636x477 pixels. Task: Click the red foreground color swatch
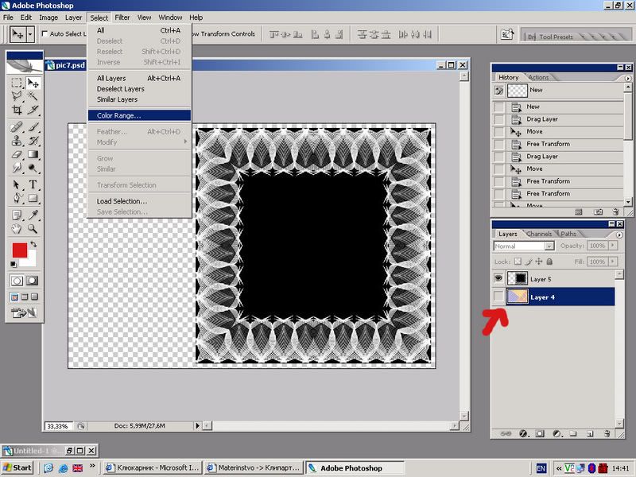[19, 250]
